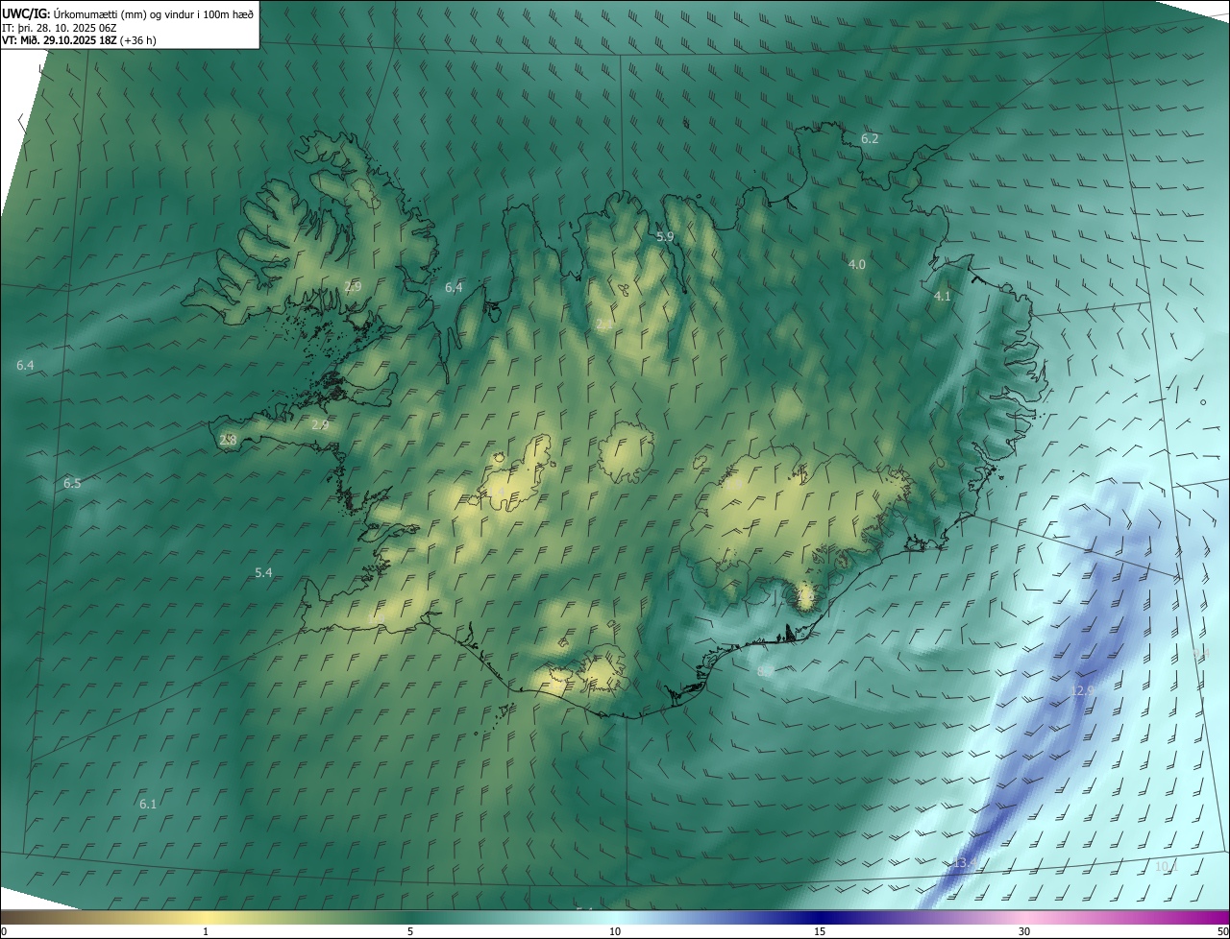Click the 1.9 label on Vatnajökull glacier

click(x=734, y=487)
